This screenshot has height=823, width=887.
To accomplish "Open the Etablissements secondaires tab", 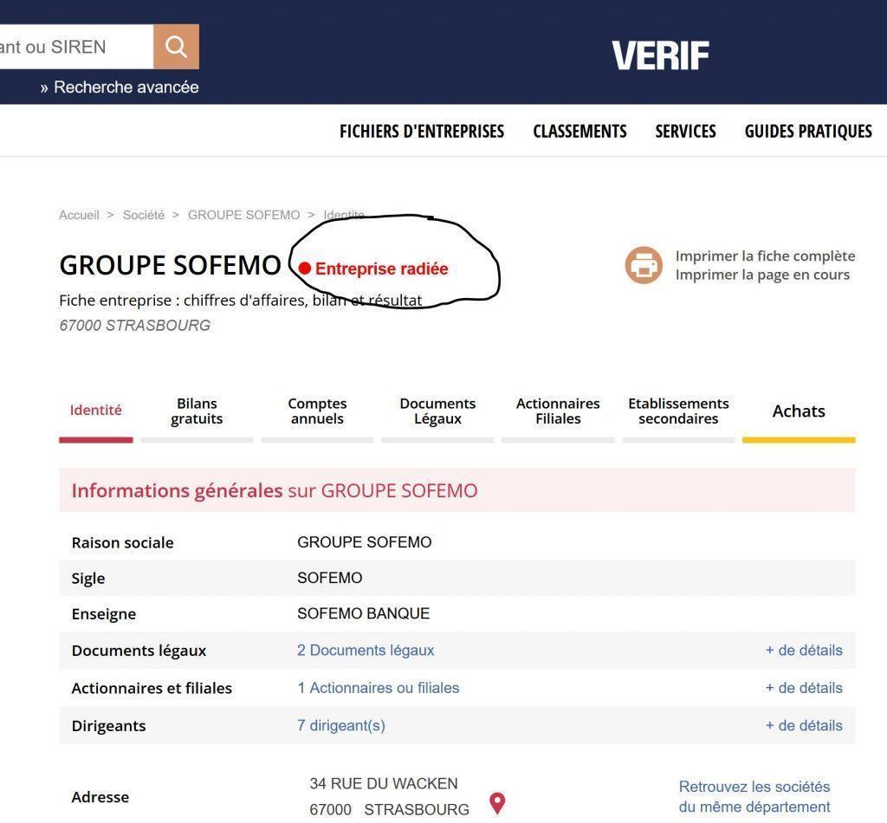I will point(678,411).
